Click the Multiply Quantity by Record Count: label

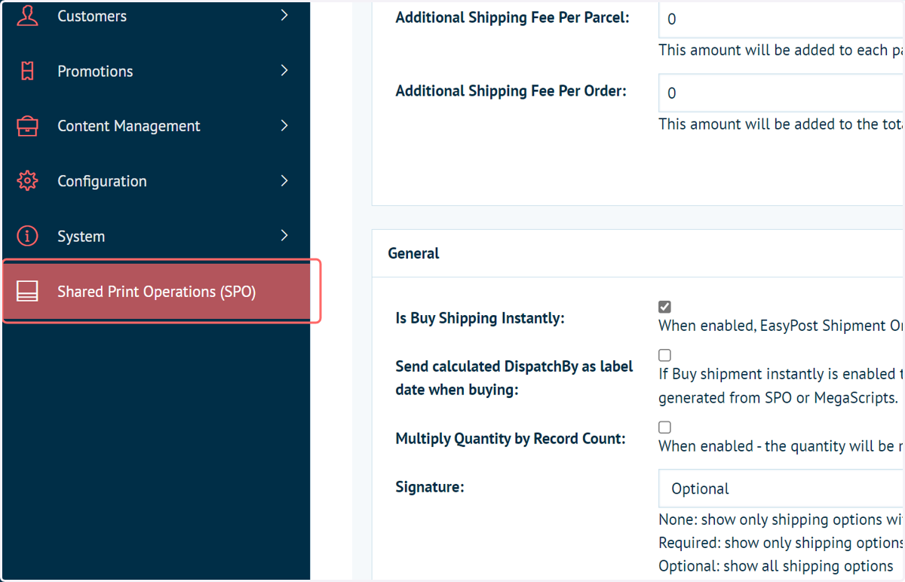tap(511, 439)
